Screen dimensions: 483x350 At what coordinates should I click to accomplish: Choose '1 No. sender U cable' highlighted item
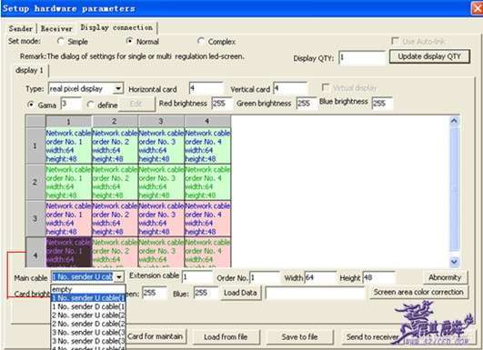click(x=88, y=298)
